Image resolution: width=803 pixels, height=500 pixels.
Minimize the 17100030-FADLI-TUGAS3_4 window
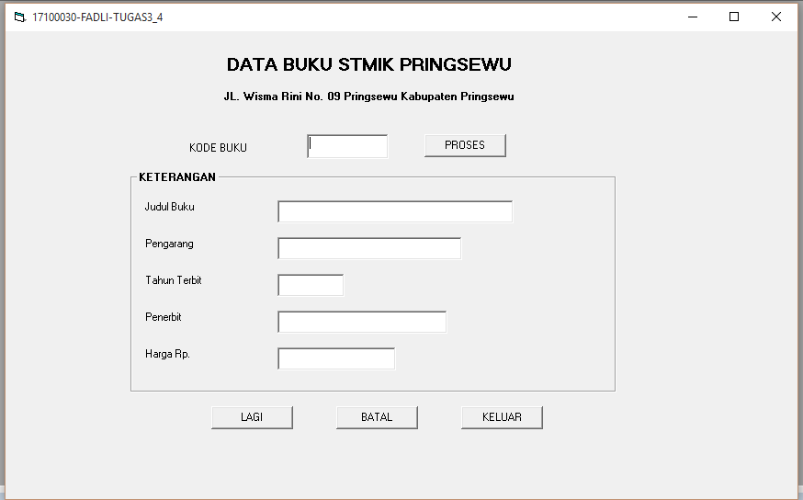click(x=693, y=17)
